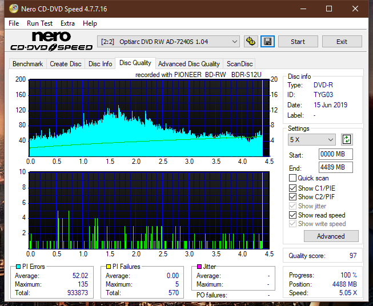Screen dimensions: 373x306
Task: Uncheck Show C1/PIE
Action: [292, 188]
